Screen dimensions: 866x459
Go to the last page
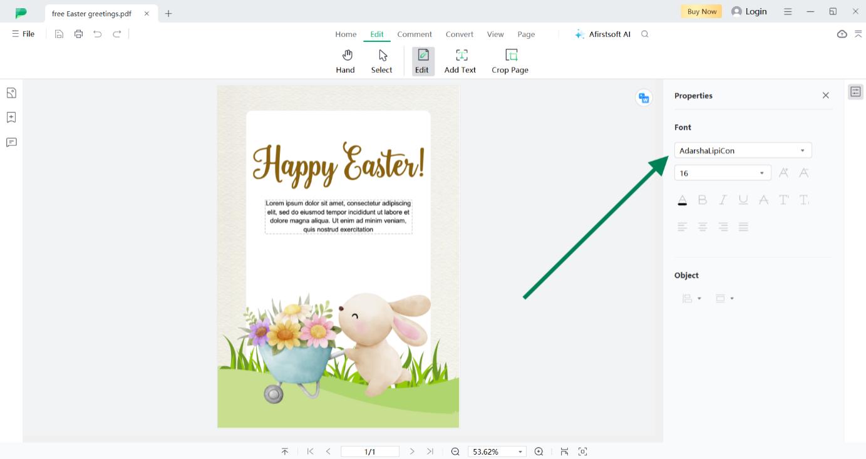coord(430,451)
